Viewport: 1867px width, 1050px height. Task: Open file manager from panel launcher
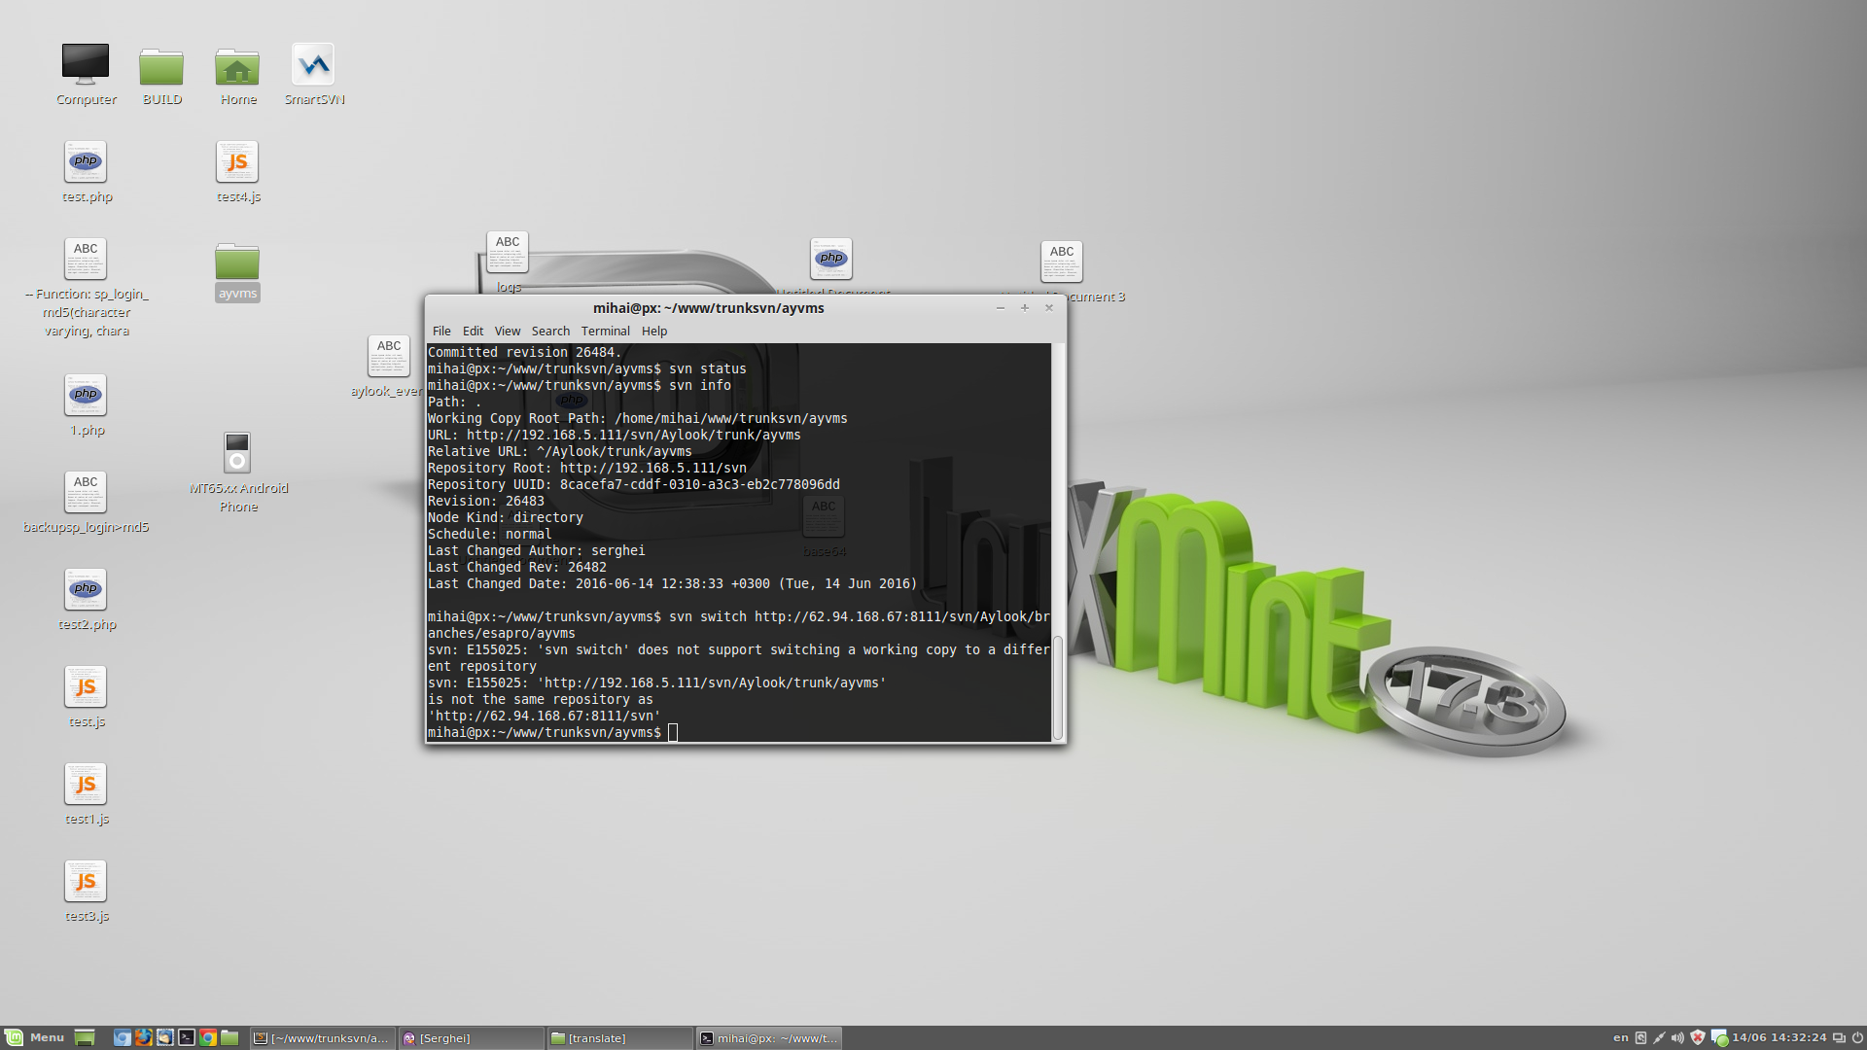[229, 1037]
